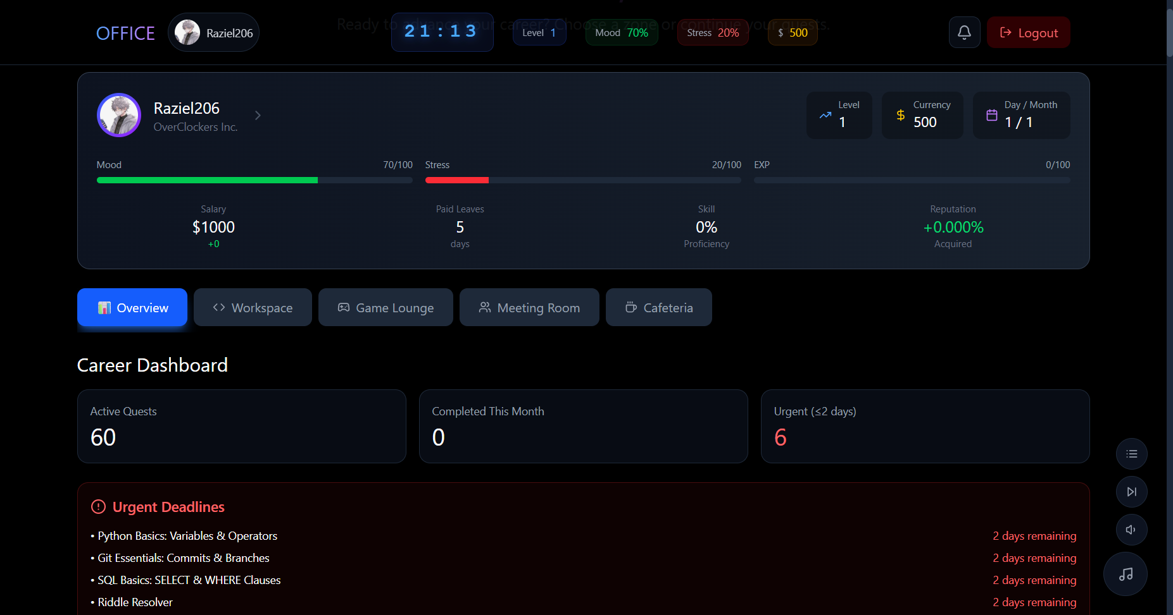Expand the Raziel206 profile chevron
Image resolution: width=1173 pixels, height=615 pixels.
(258, 115)
